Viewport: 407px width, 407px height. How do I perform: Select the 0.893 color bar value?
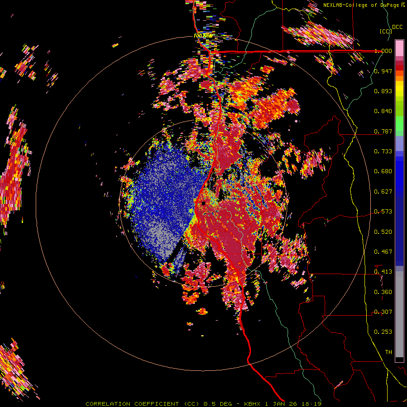coord(383,91)
